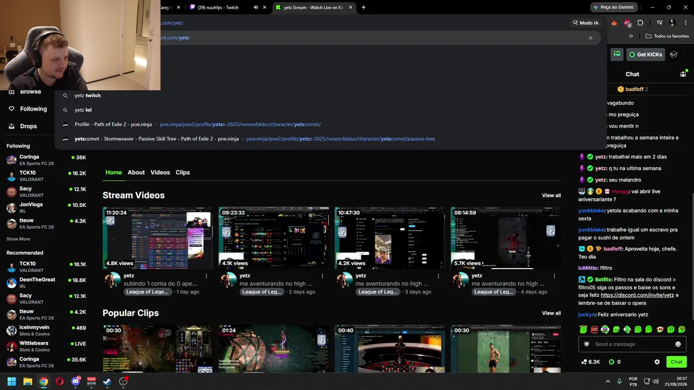Viewport: 694px width, 390px height.
Task: Clear the address bar suggestion text
Action: pyautogui.click(x=590, y=38)
